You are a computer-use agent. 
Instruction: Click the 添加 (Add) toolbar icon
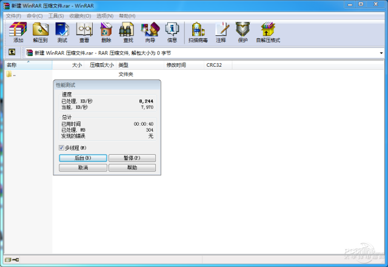[18, 32]
